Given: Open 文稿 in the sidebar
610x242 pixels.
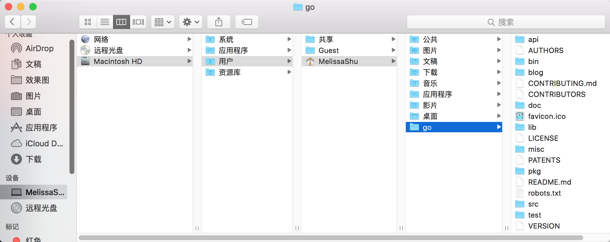Looking at the screenshot, I should (34, 64).
